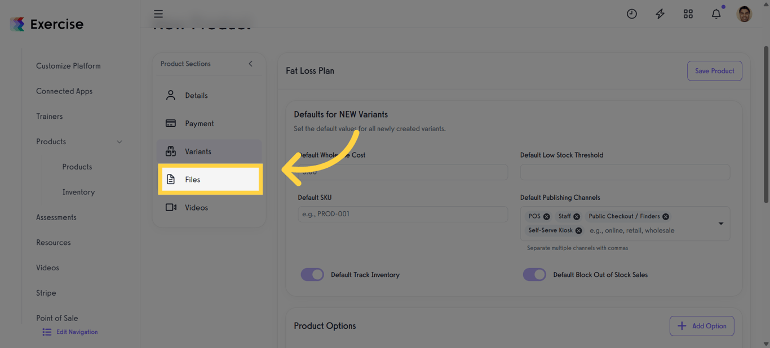This screenshot has height=348, width=770.
Task: Open the Assessments sidebar item
Action: click(x=56, y=217)
